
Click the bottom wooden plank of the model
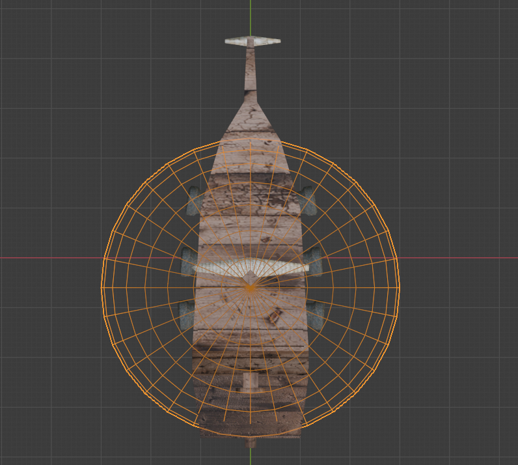click(251, 423)
